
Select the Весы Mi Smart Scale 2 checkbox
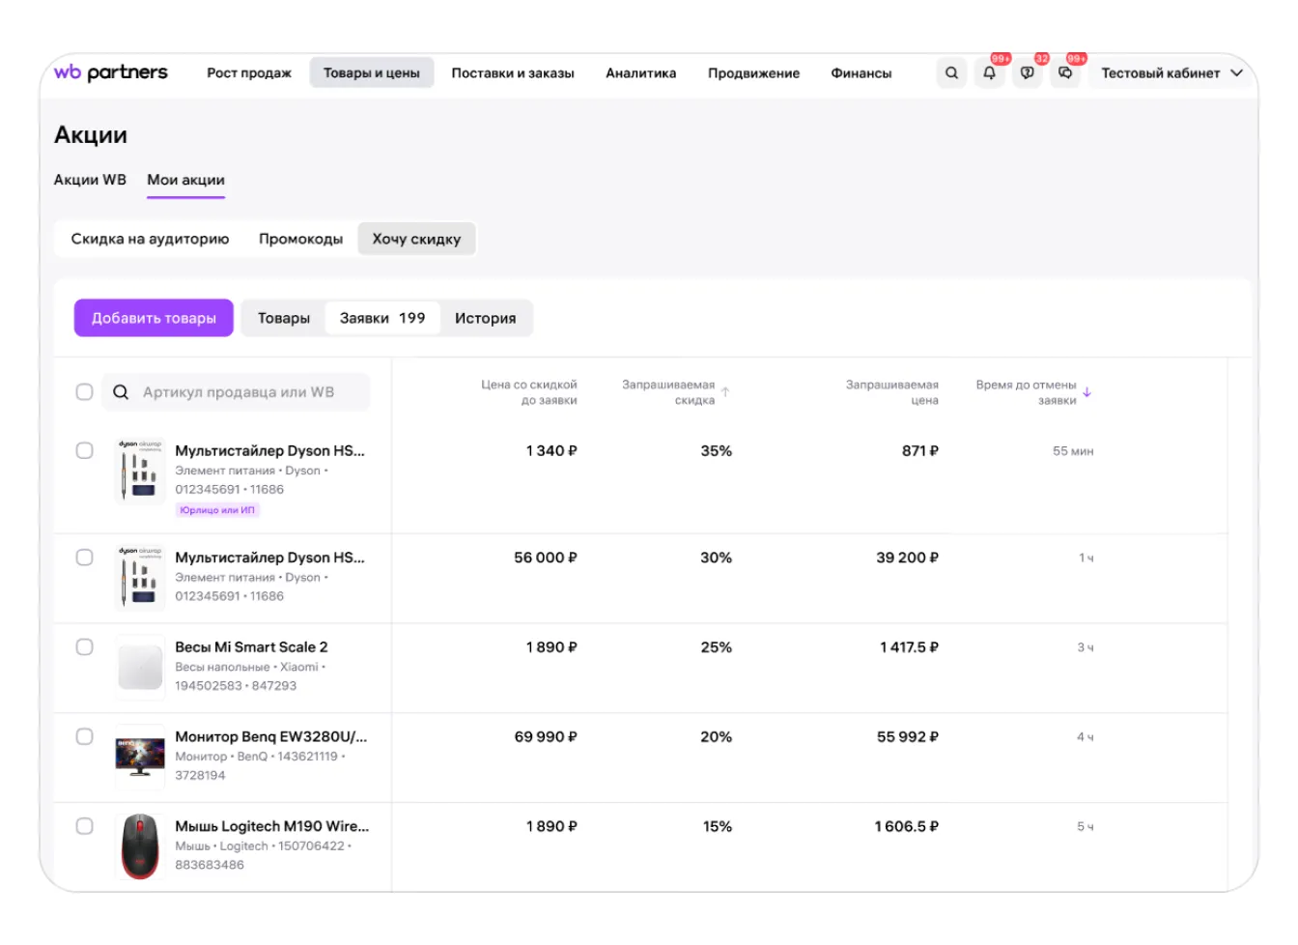[x=85, y=647]
